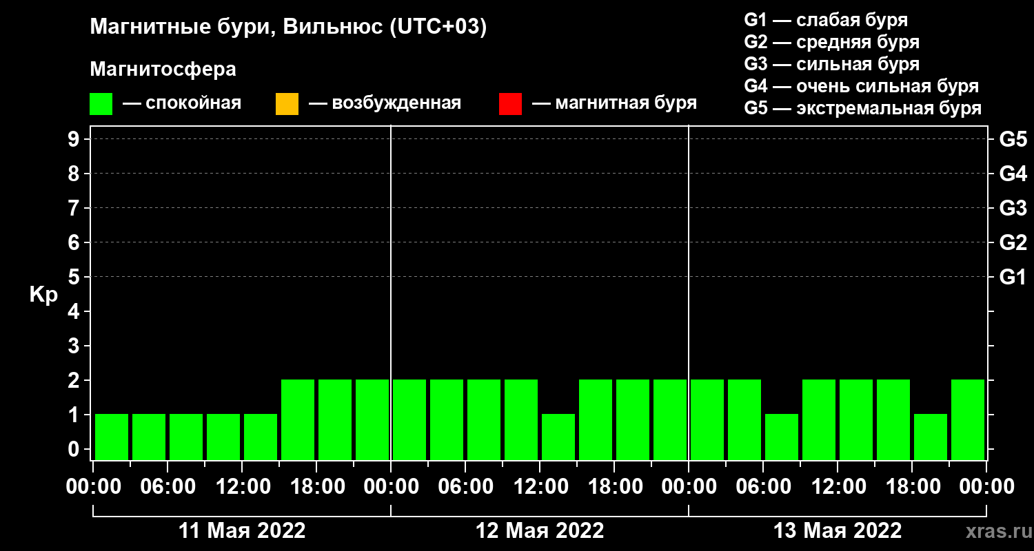This screenshot has width=1034, height=551.
Task: Click the 12:00–15:00 bar on 13 Мая
Action: pos(856,419)
